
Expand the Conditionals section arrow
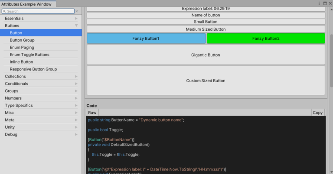[x=76, y=84]
